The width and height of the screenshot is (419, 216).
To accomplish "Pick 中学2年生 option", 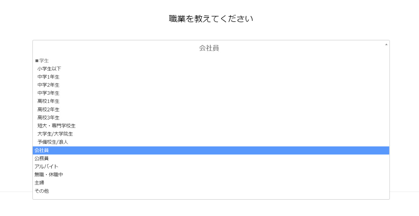I will tap(49, 85).
